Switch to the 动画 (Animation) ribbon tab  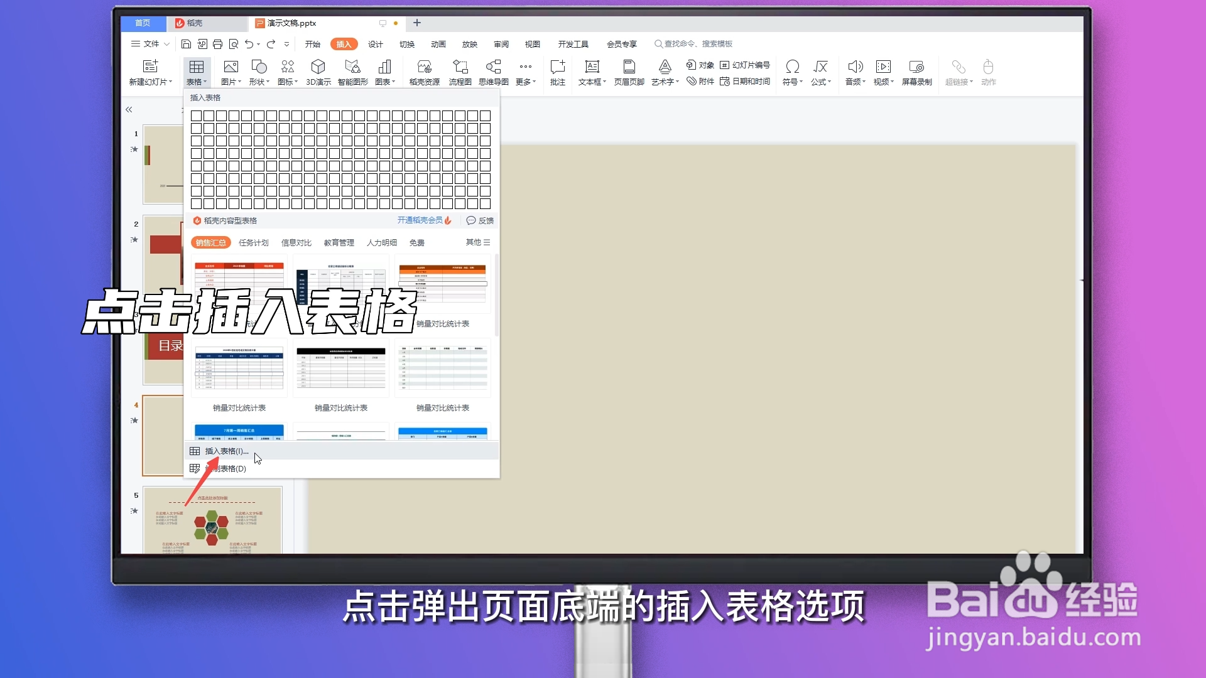[438, 44]
